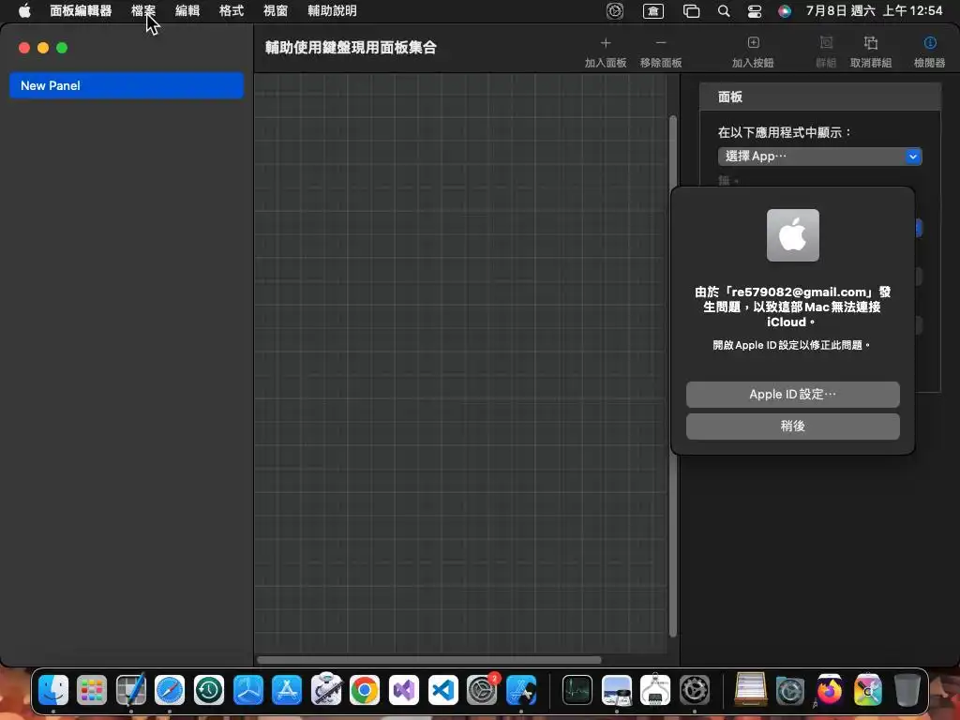Screen dimensions: 960x720
Task: Open Finder from the Dock
Action: pos(53,690)
